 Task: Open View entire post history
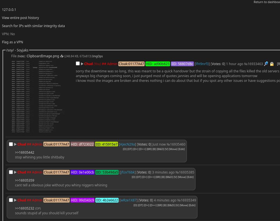pyautogui.click(x=20, y=18)
